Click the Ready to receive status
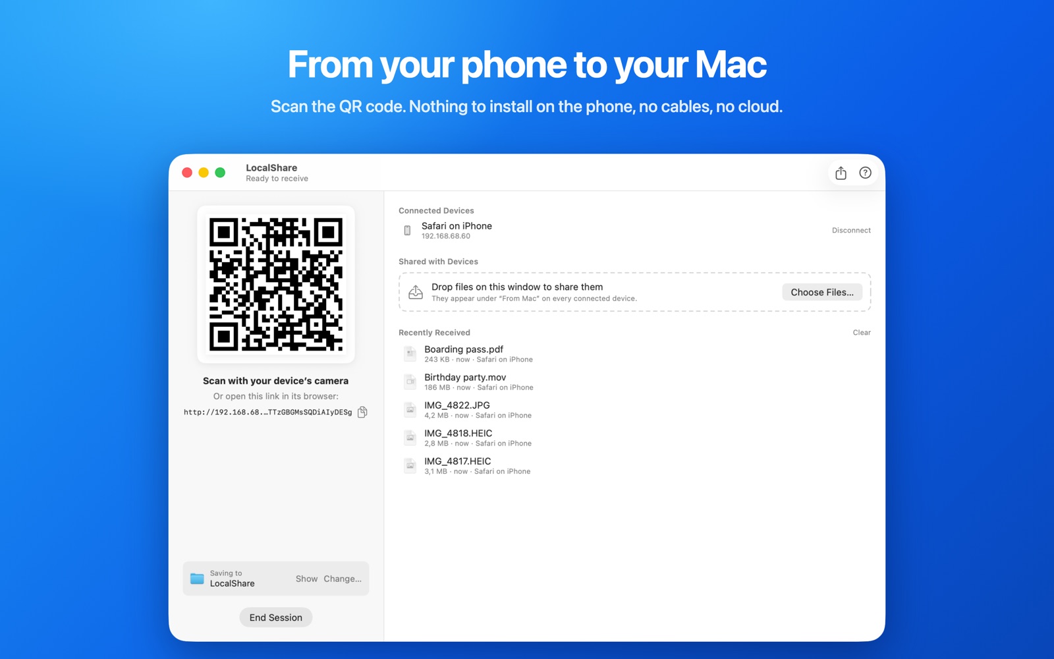This screenshot has width=1054, height=659. point(277,179)
